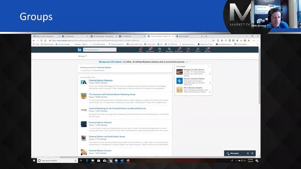Image resolution: width=301 pixels, height=169 pixels.
Task: Open Financial Advisor Magazine group link
Action: coord(101,80)
